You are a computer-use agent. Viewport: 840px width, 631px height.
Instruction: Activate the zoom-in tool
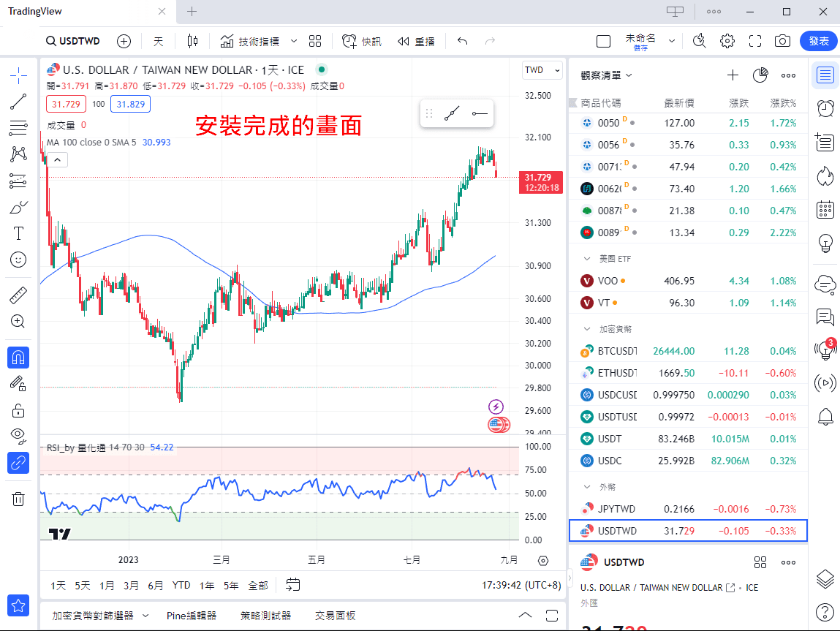(x=18, y=321)
